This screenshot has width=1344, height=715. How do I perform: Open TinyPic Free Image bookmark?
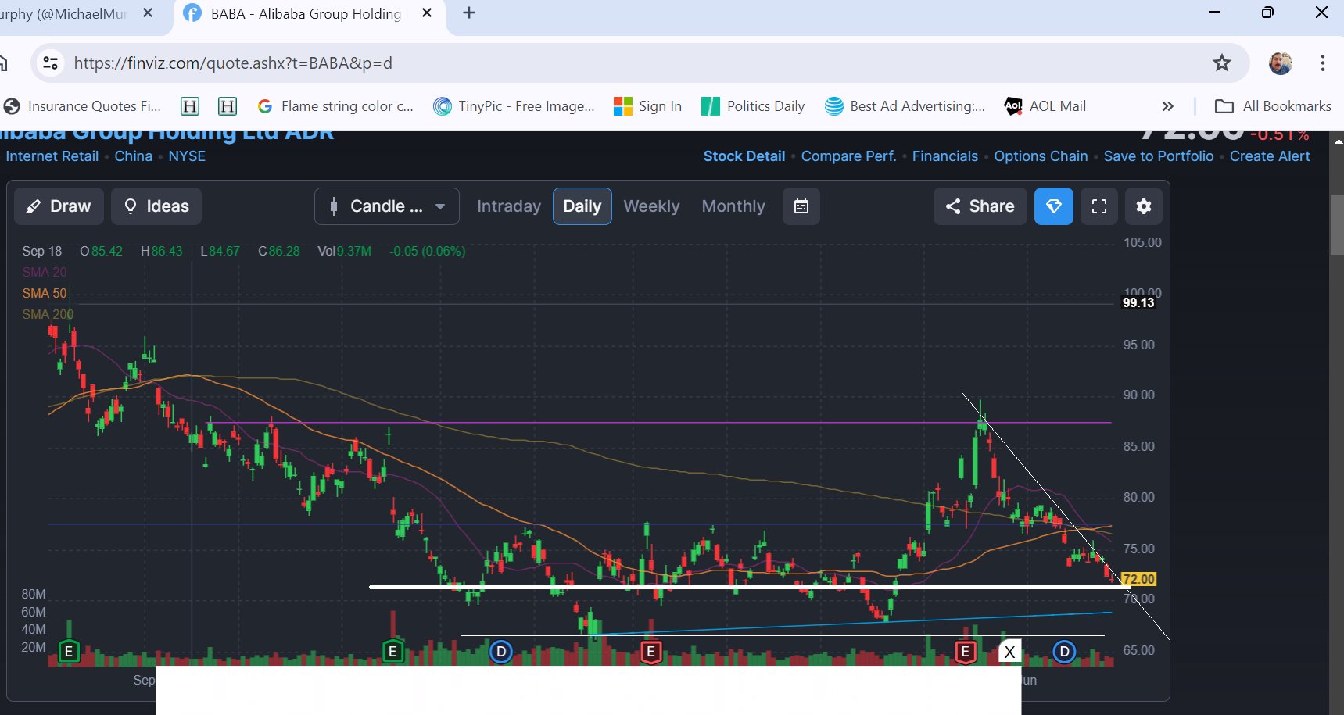(514, 106)
